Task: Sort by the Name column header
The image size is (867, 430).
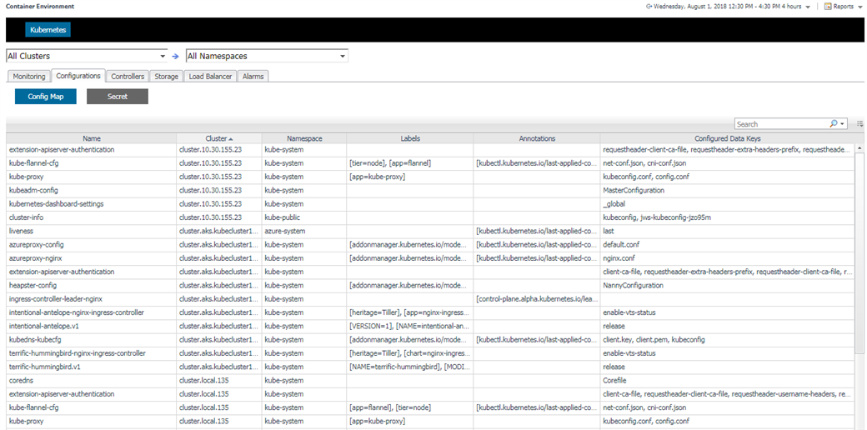Action: pyautogui.click(x=91, y=138)
